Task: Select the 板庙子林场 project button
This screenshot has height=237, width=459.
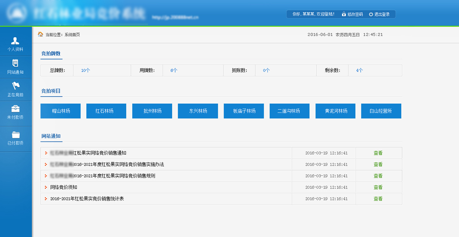Action: click(x=244, y=111)
